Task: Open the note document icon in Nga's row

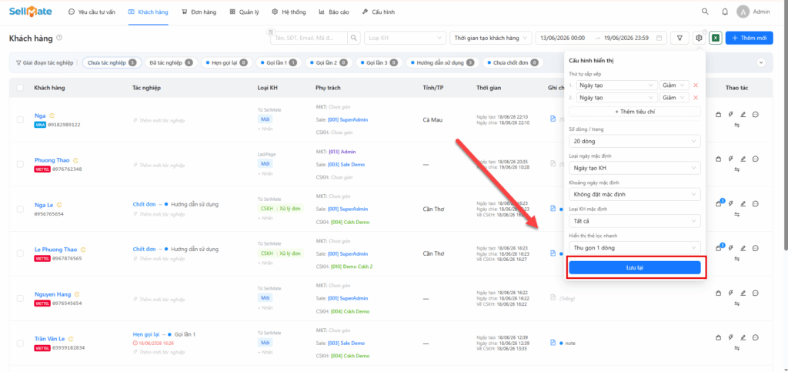Action: (x=553, y=119)
